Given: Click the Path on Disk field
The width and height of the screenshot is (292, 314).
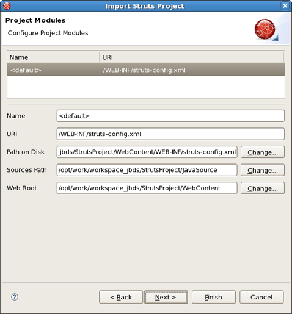Looking at the screenshot, I should 147,152.
